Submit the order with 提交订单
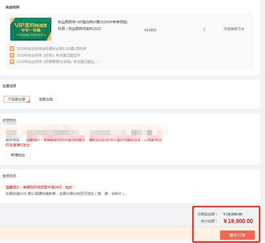 click(x=237, y=235)
